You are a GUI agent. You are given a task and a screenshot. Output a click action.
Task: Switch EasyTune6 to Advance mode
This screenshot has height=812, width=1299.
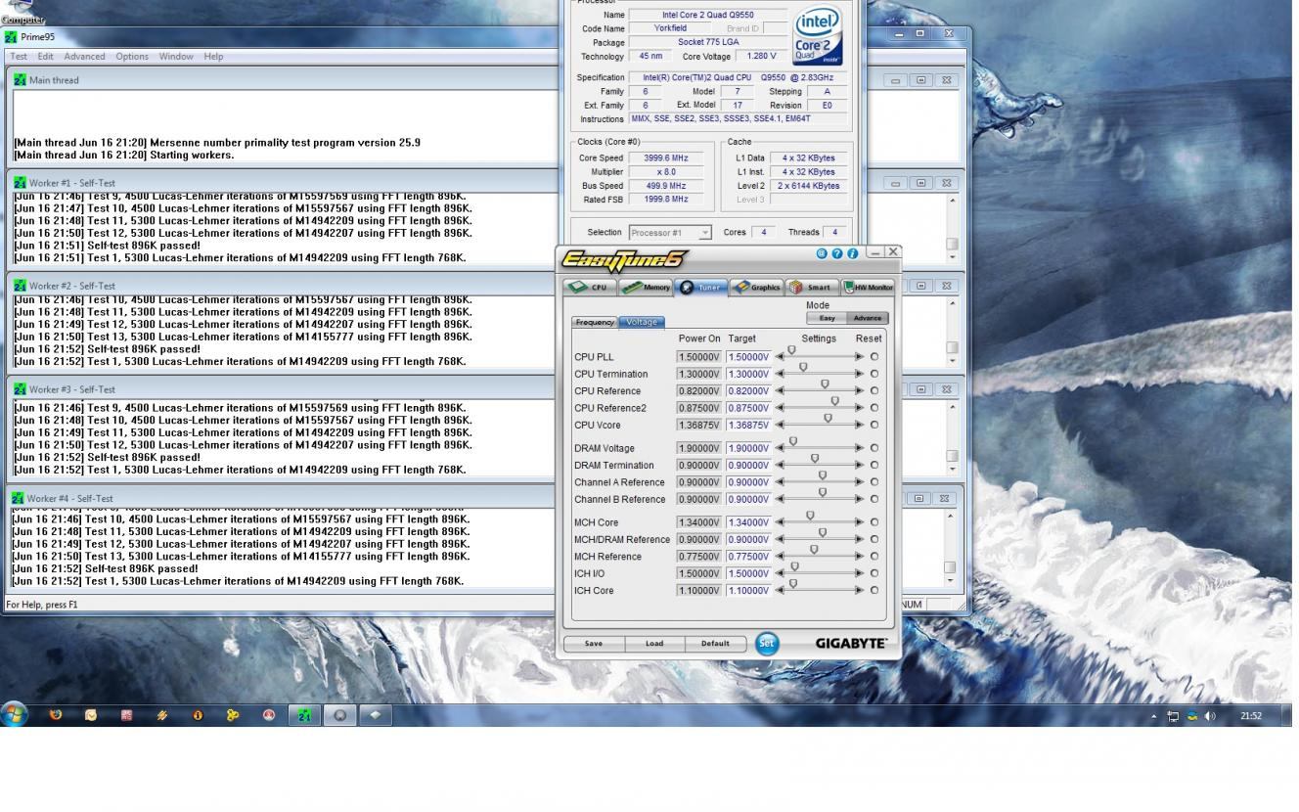868,318
